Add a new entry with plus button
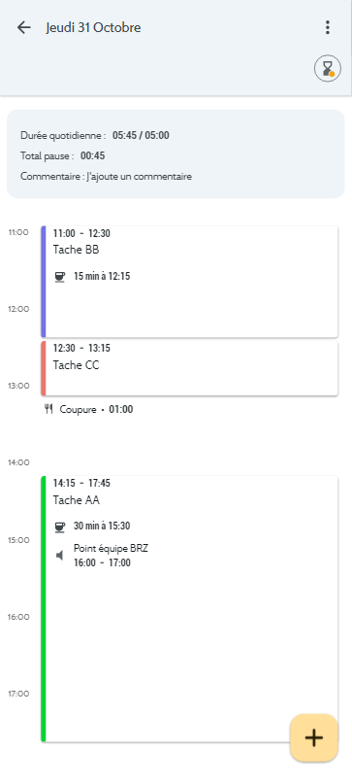 pyautogui.click(x=313, y=737)
